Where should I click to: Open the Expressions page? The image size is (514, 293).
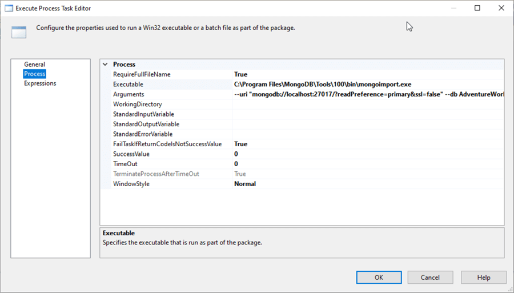click(40, 83)
